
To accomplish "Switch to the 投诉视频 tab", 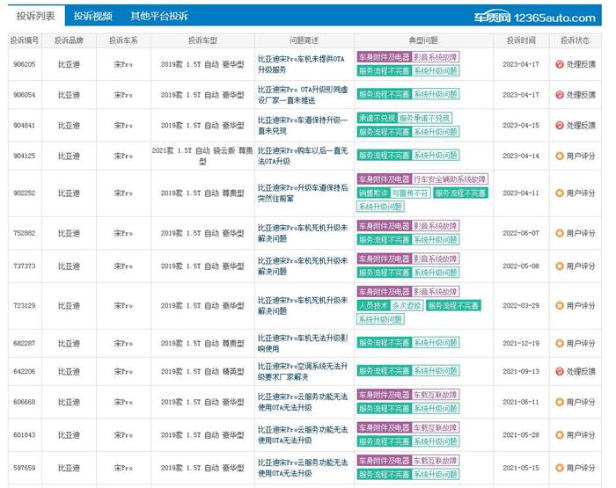I will (92, 16).
